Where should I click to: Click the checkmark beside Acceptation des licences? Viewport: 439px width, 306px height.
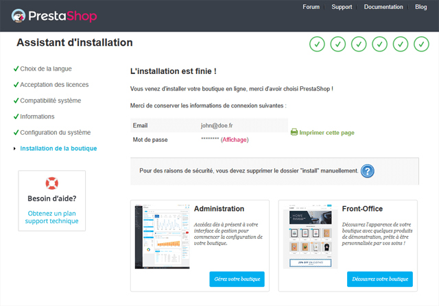click(x=16, y=84)
